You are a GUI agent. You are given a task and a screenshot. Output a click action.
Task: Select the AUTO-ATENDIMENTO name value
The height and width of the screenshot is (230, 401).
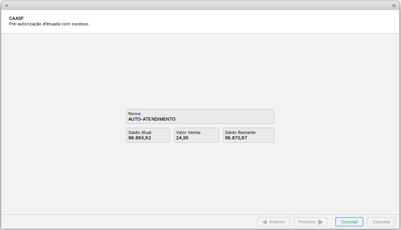click(152, 119)
